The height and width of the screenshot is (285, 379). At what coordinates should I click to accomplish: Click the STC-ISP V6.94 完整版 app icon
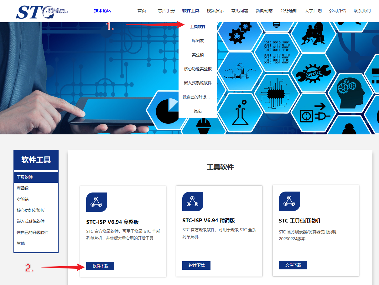coord(96,201)
